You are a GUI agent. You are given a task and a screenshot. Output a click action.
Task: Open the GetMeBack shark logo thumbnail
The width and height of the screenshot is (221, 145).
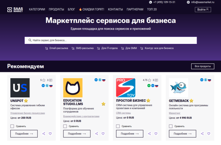pyautogui.click(x=179, y=88)
